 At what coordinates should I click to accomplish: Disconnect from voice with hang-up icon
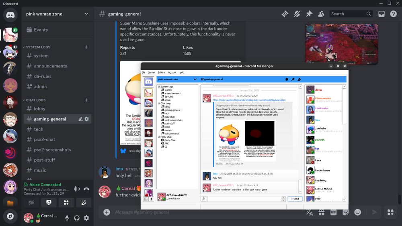(x=86, y=189)
